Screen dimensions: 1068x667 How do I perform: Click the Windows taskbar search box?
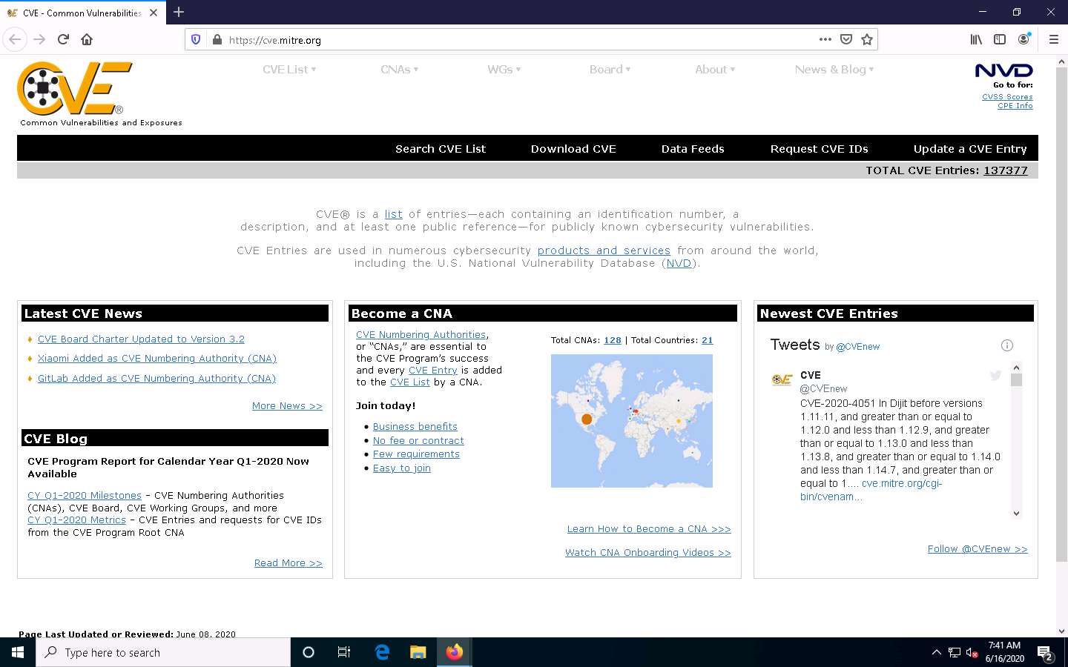point(163,652)
